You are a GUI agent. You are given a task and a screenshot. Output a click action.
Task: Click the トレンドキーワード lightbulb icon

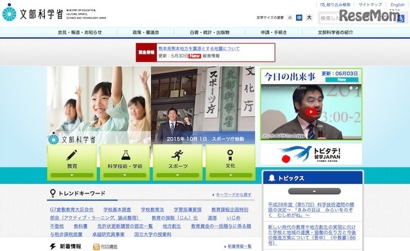click(x=53, y=193)
